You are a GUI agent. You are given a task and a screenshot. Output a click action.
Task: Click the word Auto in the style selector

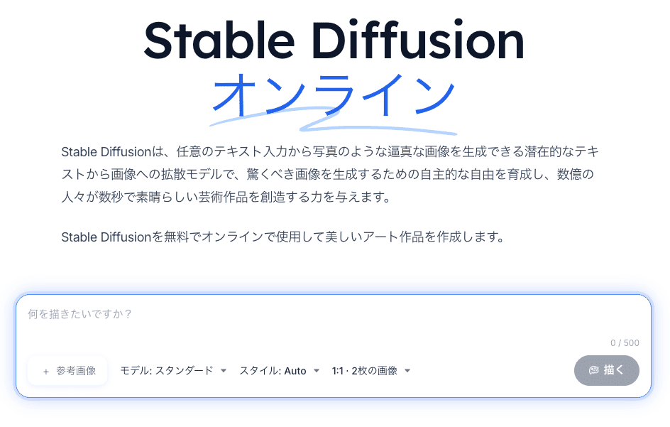pyautogui.click(x=295, y=371)
